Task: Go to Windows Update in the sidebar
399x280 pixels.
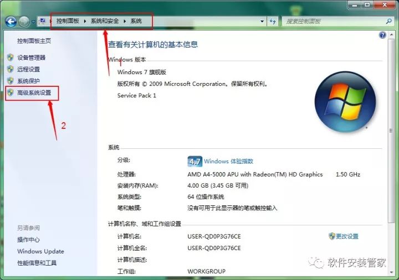Action: (x=40, y=251)
